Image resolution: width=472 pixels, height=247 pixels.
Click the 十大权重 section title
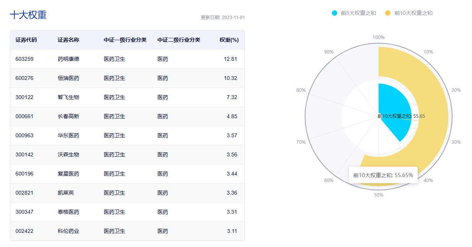[28, 15]
